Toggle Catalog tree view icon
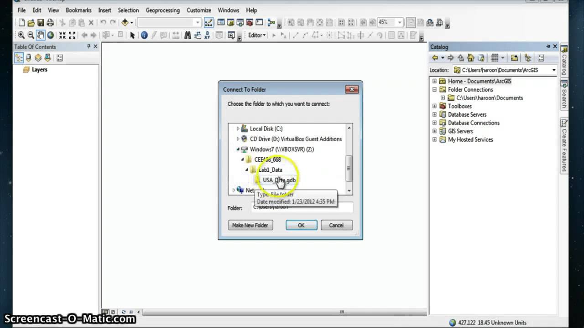The width and height of the screenshot is (584, 328). point(528,58)
